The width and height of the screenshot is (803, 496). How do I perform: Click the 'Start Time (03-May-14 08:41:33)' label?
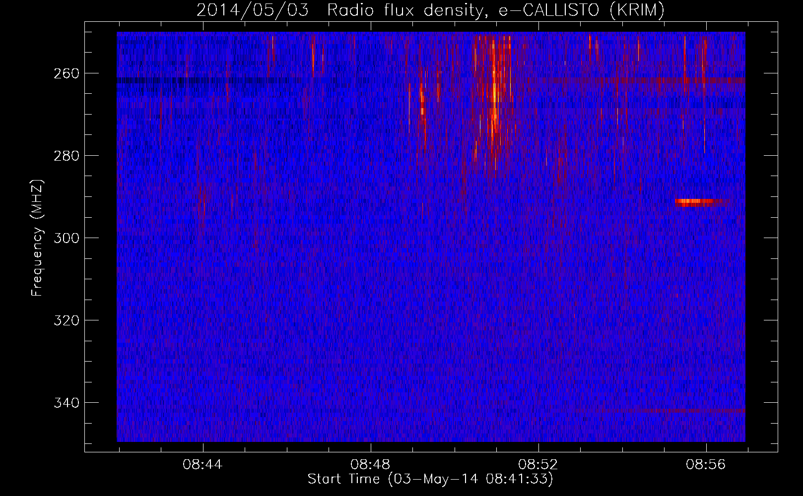pyautogui.click(x=430, y=479)
